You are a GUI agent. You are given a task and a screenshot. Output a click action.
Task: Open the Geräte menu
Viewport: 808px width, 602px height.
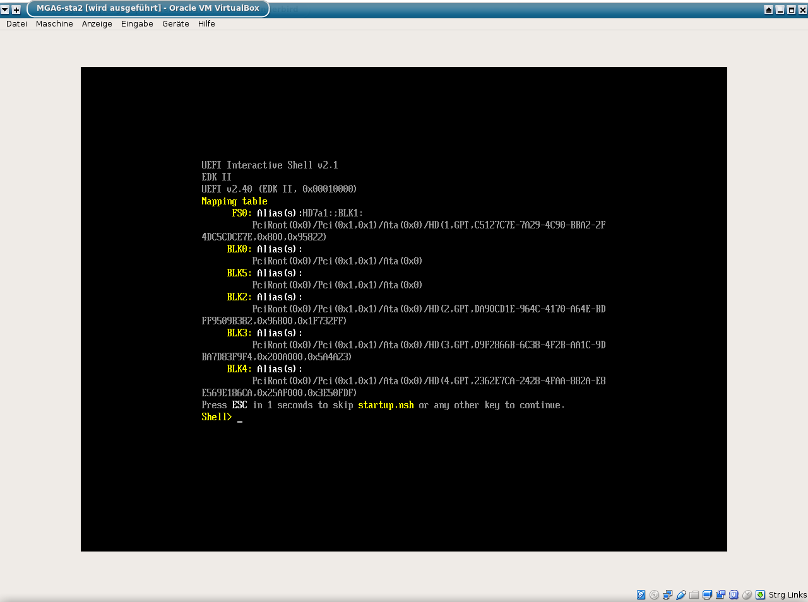pyautogui.click(x=175, y=24)
